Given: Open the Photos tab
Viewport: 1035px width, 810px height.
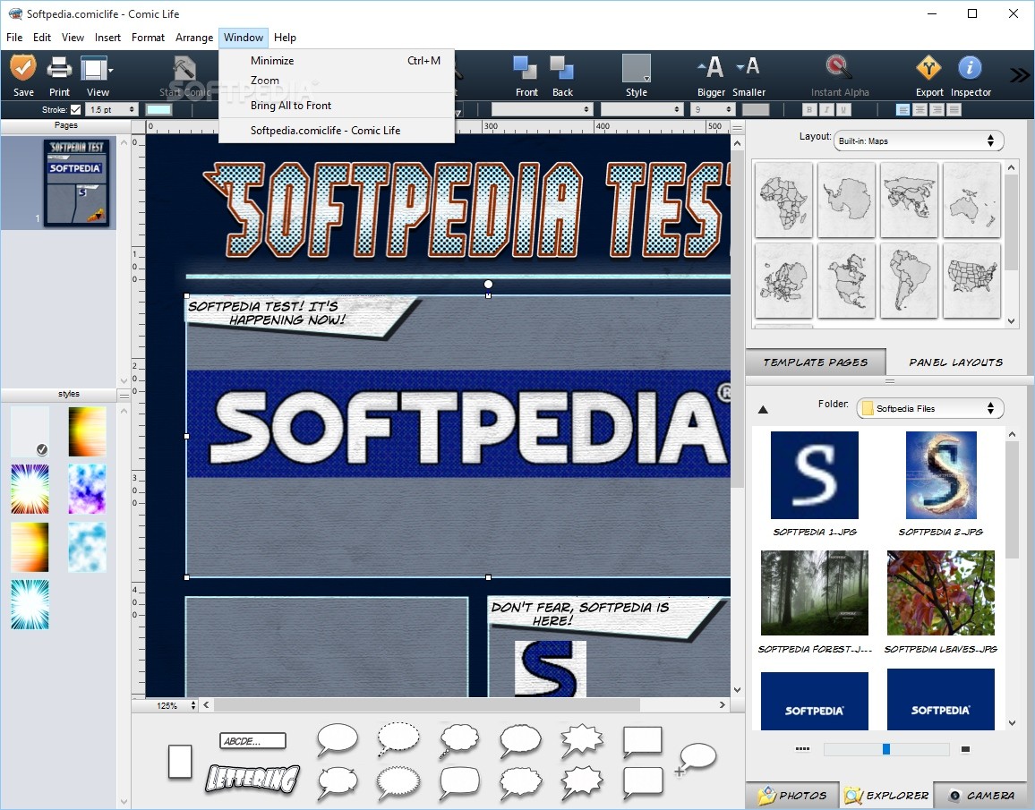Looking at the screenshot, I should coord(792,796).
